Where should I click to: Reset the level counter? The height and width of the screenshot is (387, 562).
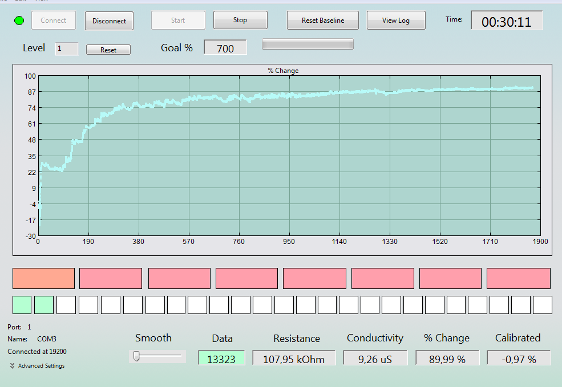(108, 50)
